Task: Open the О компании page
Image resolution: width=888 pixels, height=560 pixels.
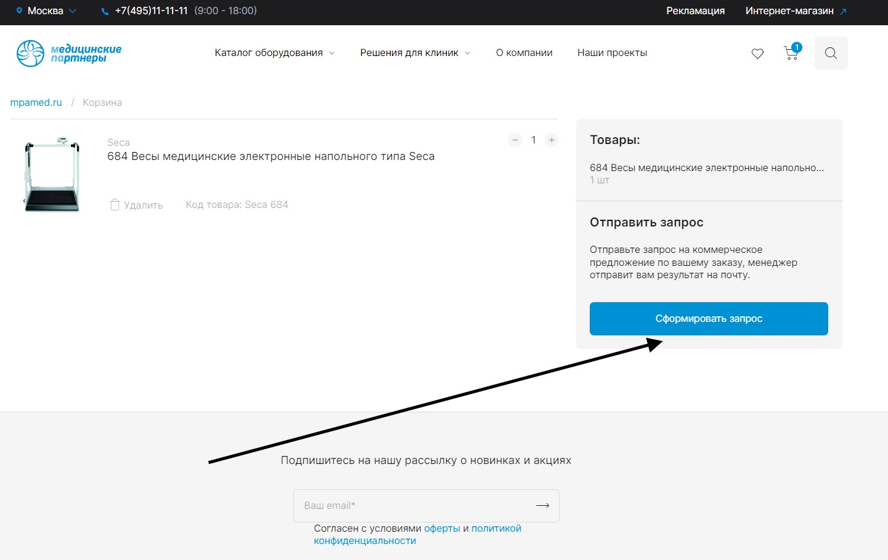Action: [524, 53]
